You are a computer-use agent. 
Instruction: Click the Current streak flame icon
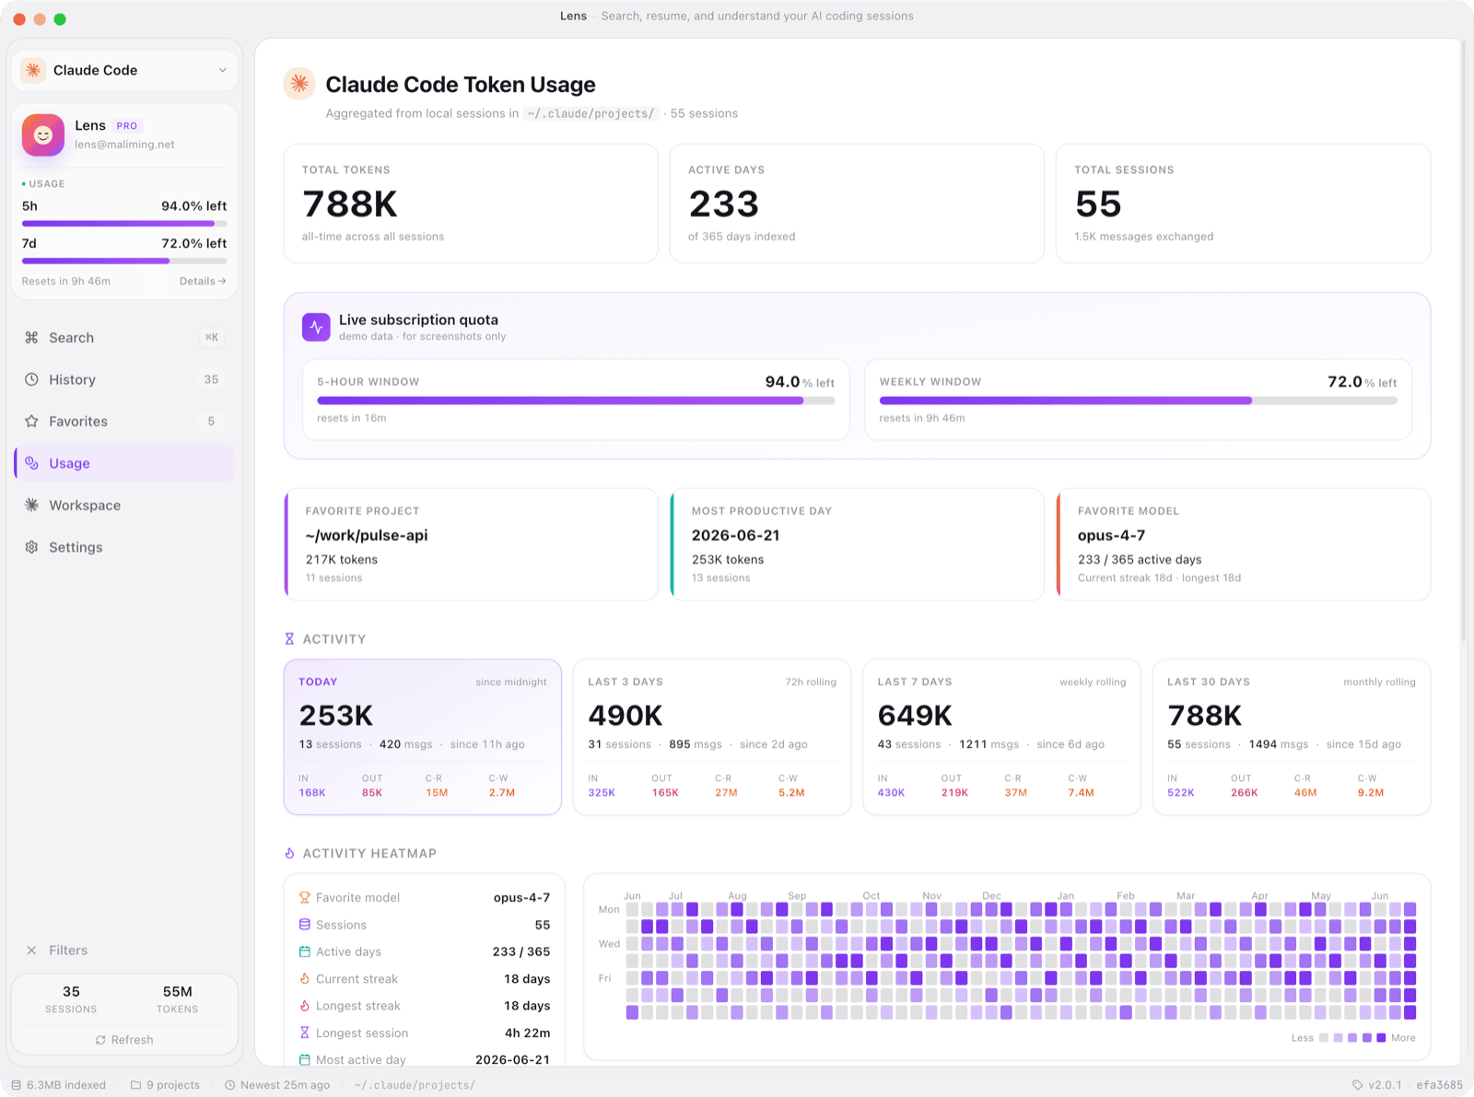pos(305,979)
